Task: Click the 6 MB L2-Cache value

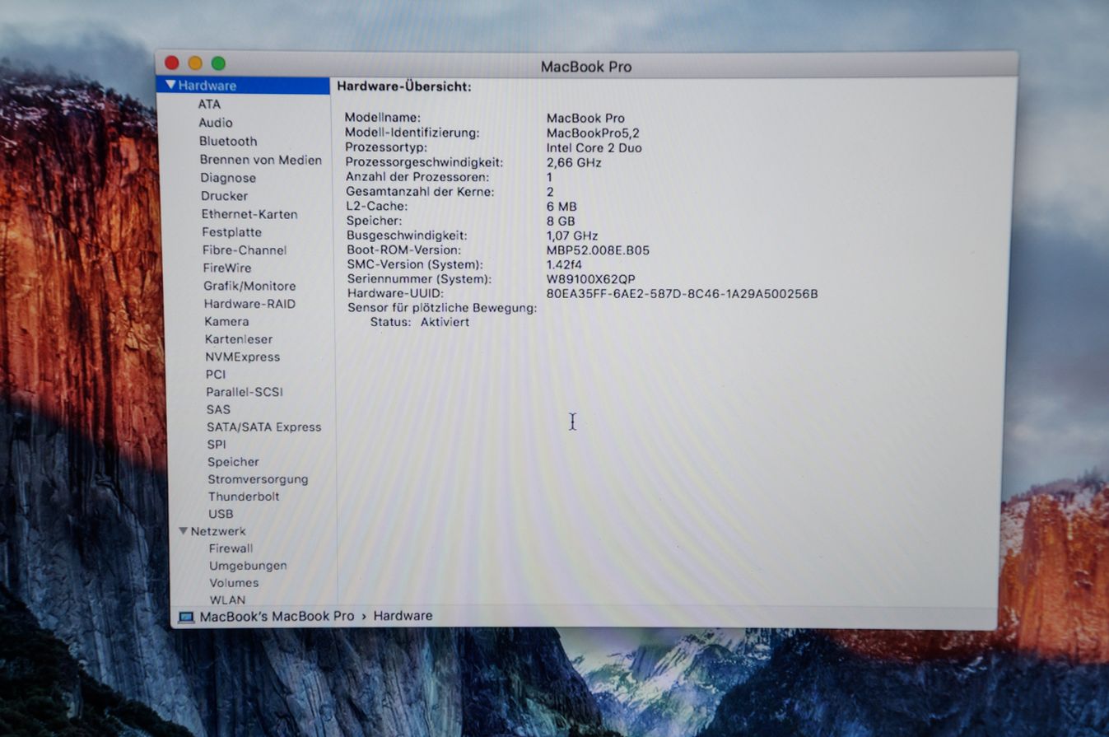Action: click(x=561, y=207)
